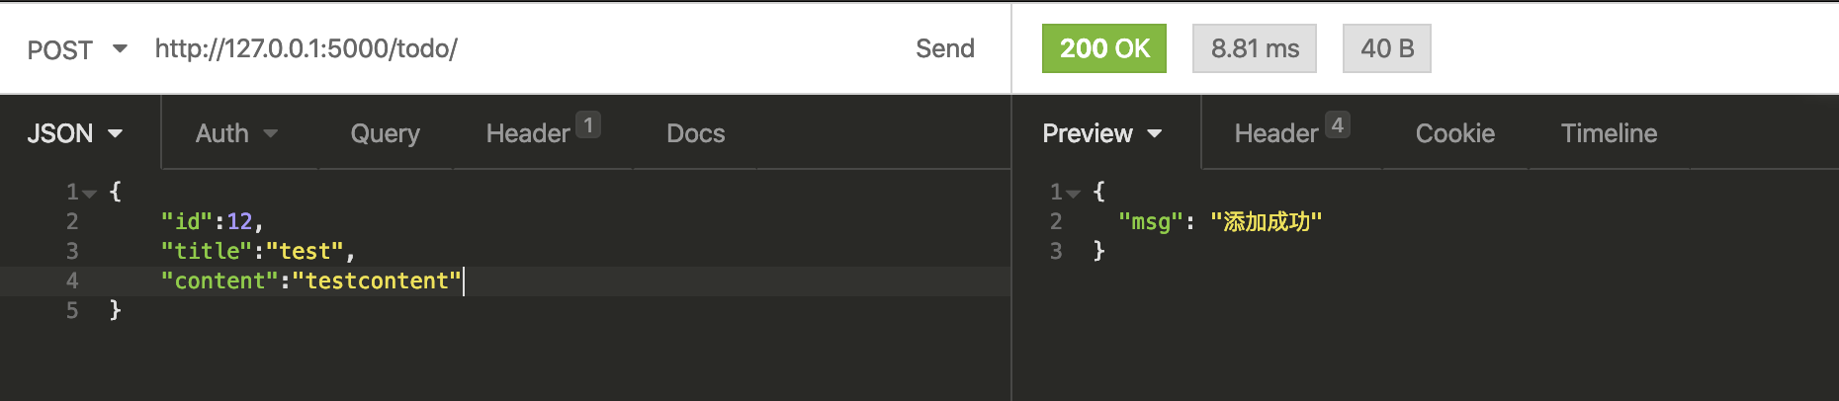Click the "content" line in request body

310,281
